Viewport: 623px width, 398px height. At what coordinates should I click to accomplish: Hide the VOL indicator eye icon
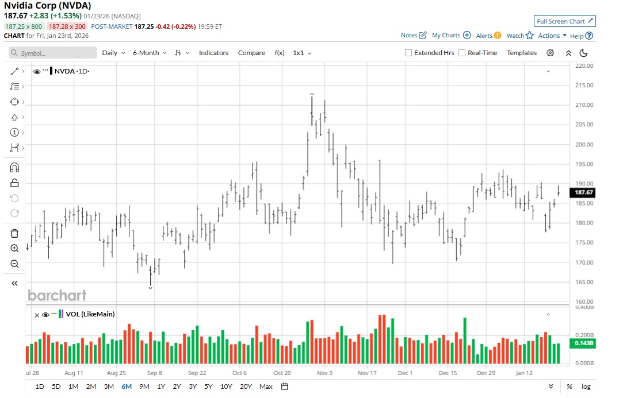[x=45, y=315]
